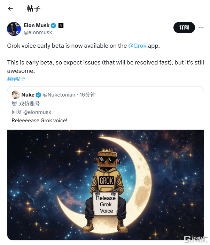This screenshot has width=210, height=245.
Task: Click the 订阅 subscribe button
Action: 184,28
